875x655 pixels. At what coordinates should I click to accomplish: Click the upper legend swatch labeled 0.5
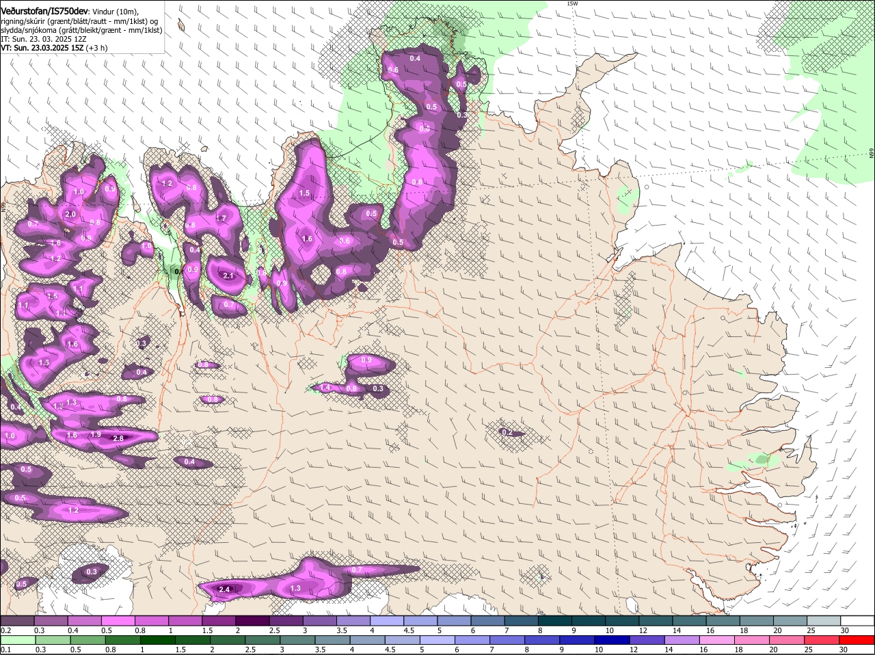click(x=118, y=620)
